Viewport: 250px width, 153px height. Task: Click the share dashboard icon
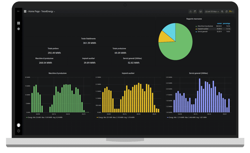pos(195,12)
